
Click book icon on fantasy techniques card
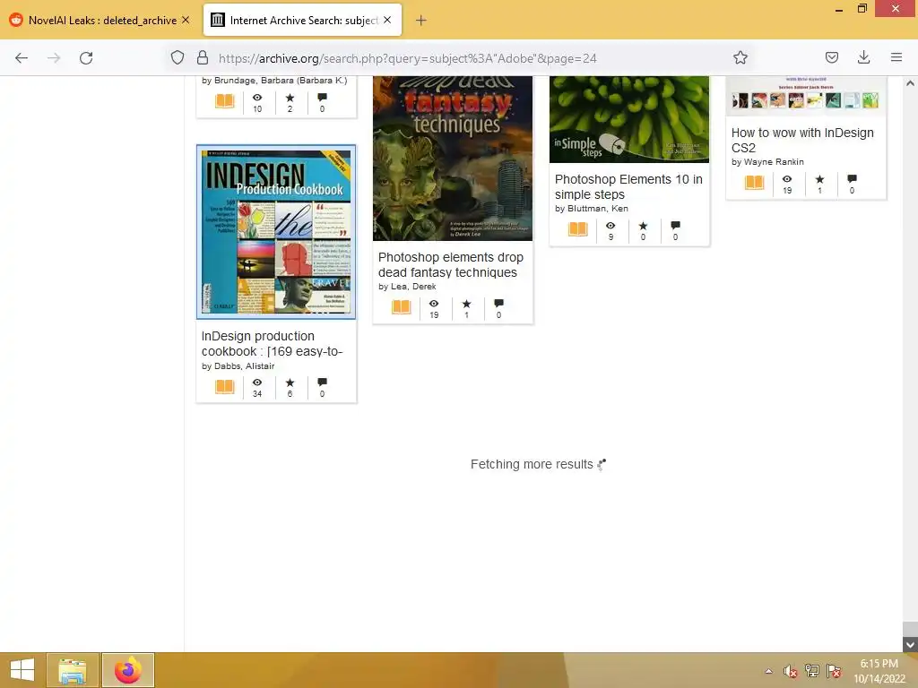pos(401,307)
